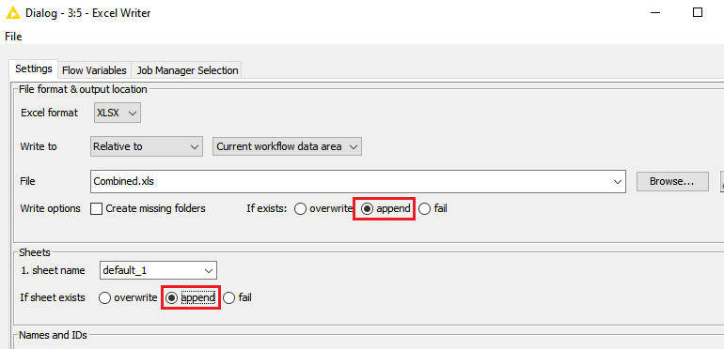
Task: Open the File path history dropdown arrow
Action: (x=618, y=181)
